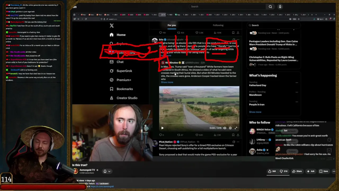Repost the 60 Minutes post with 47 reposts
Image resolution: width=339 pixels, height=191 pixels.
coord(180,135)
